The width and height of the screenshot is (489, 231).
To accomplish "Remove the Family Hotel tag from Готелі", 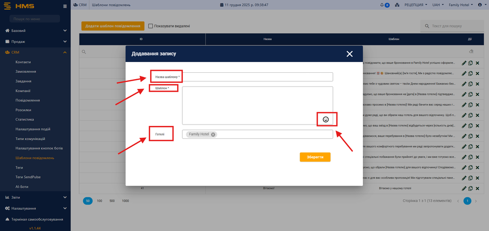I will pyautogui.click(x=213, y=134).
